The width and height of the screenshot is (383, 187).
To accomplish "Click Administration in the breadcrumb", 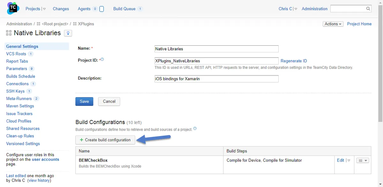I will tap(19, 24).
